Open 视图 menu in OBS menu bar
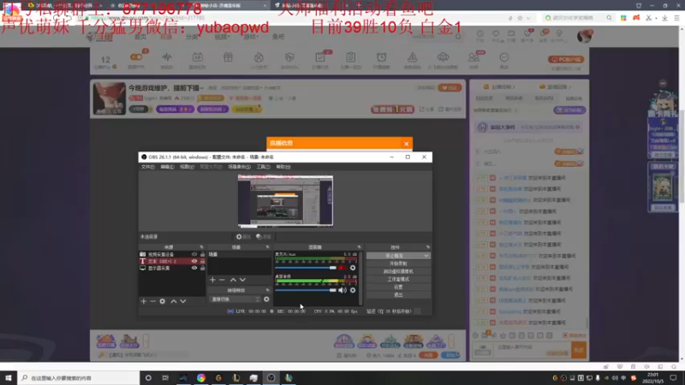Image resolution: width=685 pixels, height=385 pixels. (187, 167)
